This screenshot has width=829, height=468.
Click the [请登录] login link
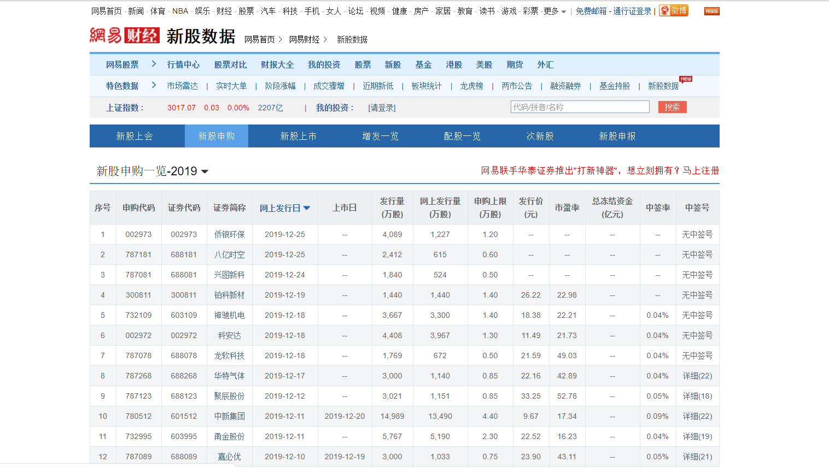pos(382,108)
